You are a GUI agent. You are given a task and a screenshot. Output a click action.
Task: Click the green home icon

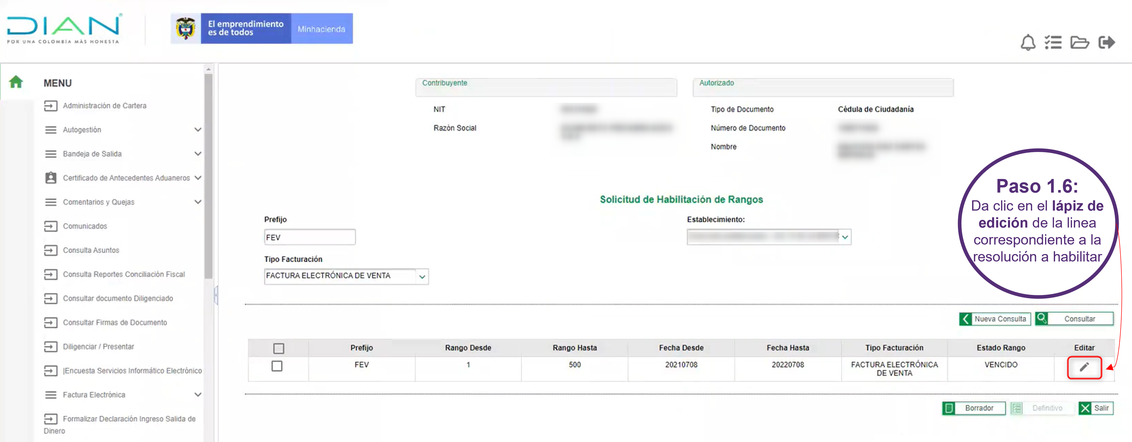16,82
